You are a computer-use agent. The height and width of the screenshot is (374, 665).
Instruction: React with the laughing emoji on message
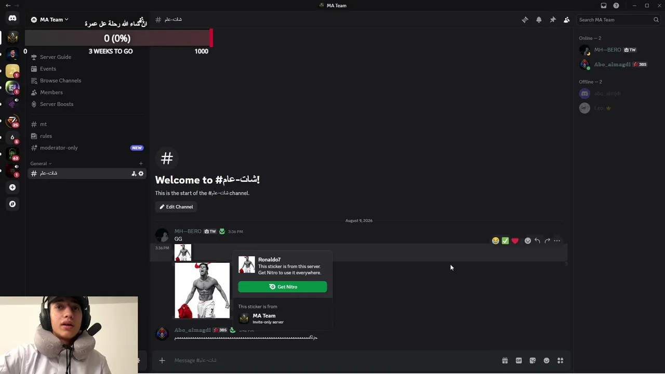point(496,241)
